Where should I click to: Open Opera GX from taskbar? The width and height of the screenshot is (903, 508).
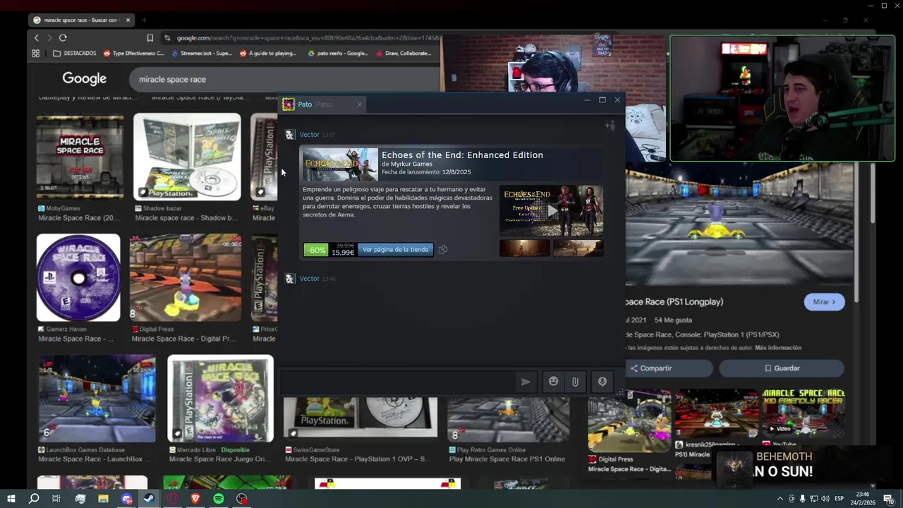173,499
